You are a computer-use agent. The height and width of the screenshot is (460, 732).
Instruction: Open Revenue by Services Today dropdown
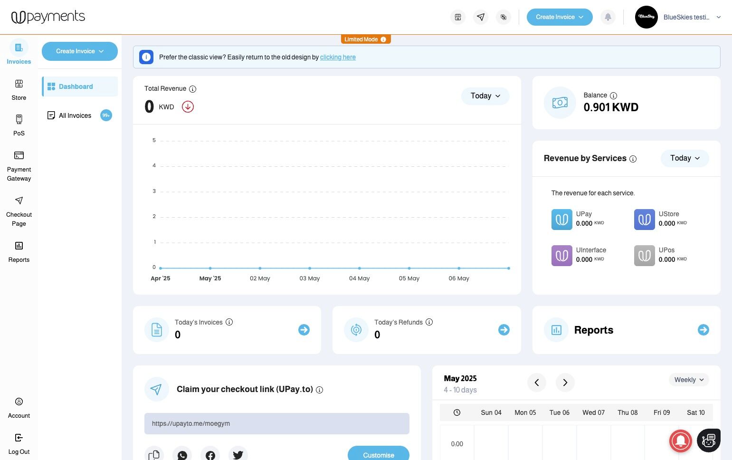tap(685, 158)
